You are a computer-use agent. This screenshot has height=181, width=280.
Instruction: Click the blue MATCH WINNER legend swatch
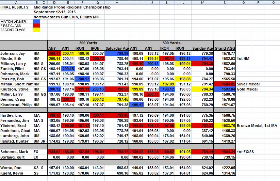click(36, 21)
